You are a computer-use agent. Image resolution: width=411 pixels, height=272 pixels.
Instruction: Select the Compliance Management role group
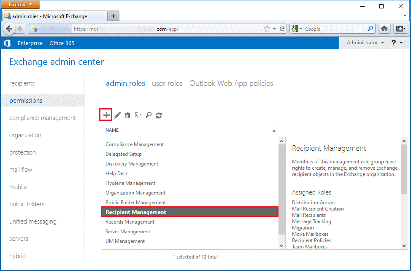(190, 144)
